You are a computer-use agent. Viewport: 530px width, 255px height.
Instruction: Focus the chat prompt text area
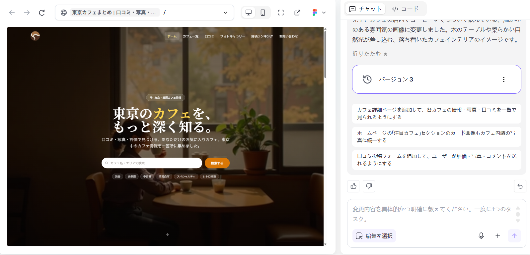[431, 214]
